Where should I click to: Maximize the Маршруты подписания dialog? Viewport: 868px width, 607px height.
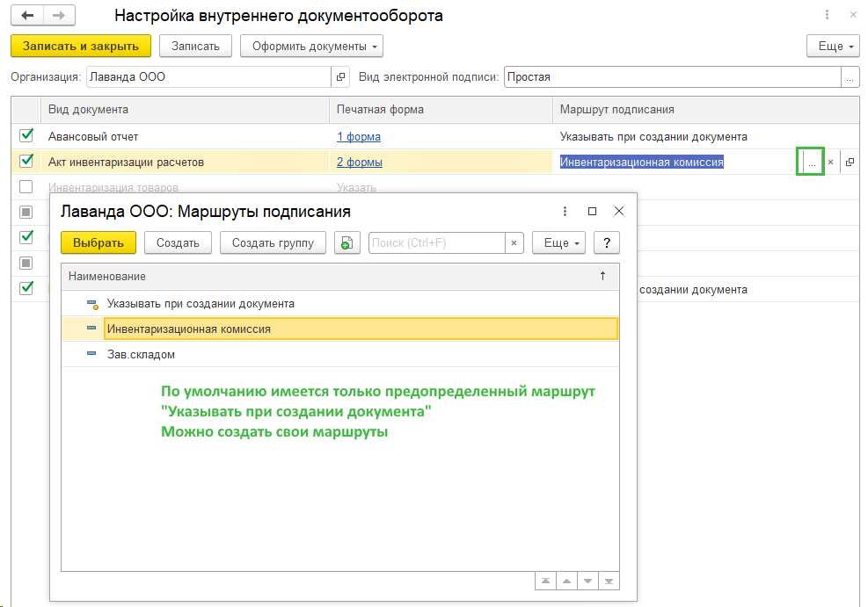592,211
